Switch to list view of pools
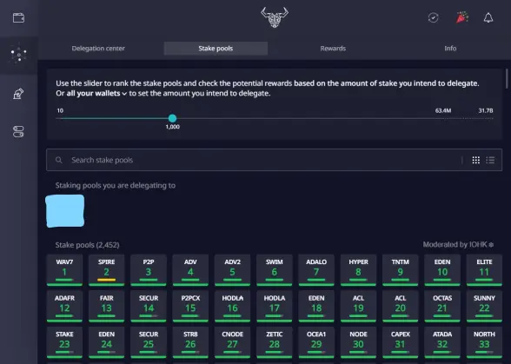Image resolution: width=511 pixels, height=364 pixels. coord(490,160)
